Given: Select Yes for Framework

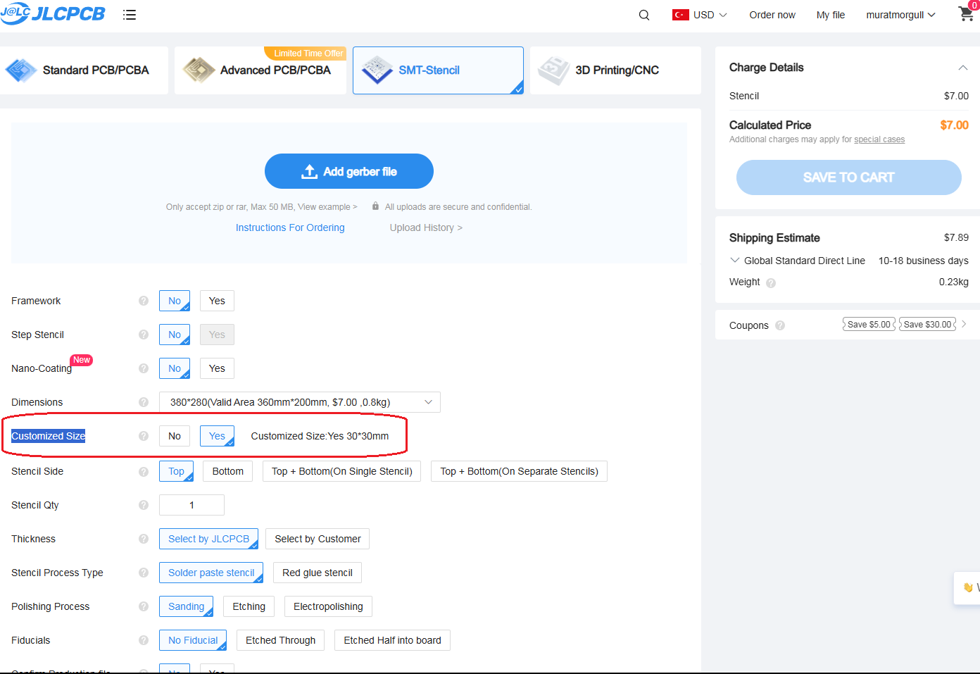Looking at the screenshot, I should point(217,301).
